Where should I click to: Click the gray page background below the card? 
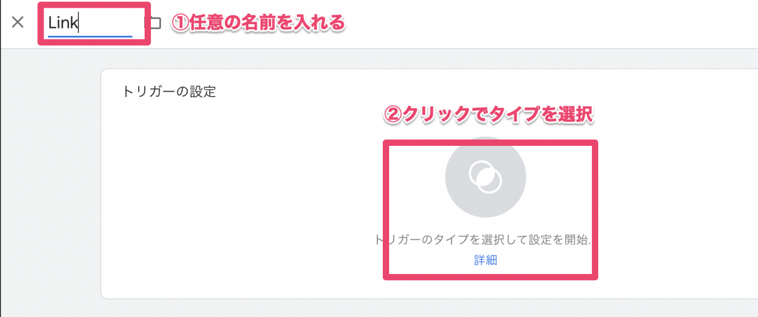[x=379, y=309]
